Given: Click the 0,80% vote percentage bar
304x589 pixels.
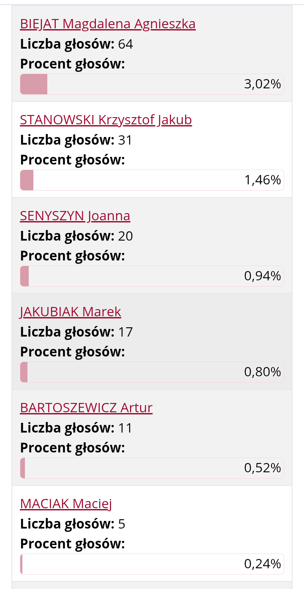Looking at the screenshot, I should (152, 372).
